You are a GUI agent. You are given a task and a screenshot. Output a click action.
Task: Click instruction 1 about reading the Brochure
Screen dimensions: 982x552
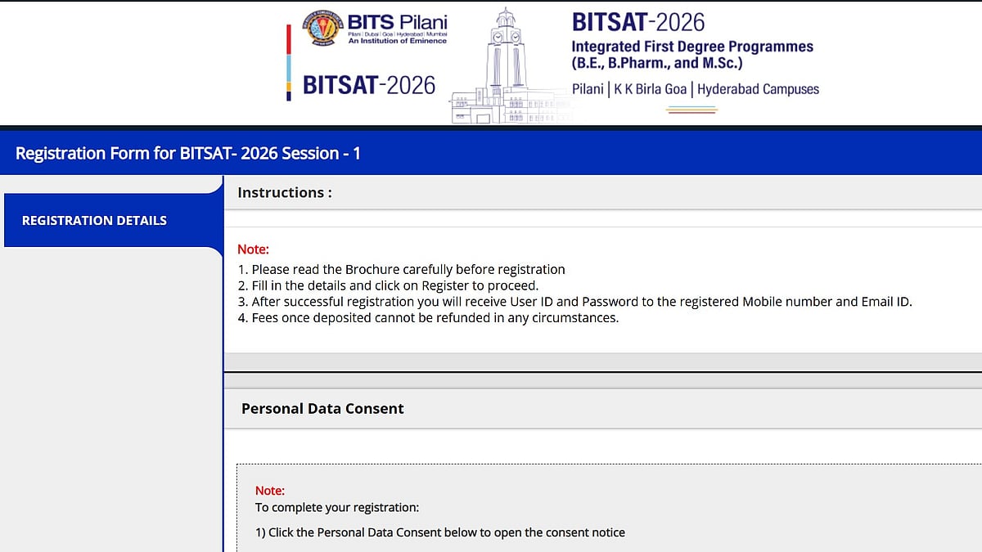pyautogui.click(x=402, y=269)
